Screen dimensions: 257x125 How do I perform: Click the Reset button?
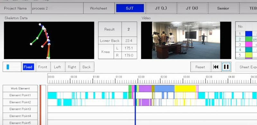coord(200,67)
